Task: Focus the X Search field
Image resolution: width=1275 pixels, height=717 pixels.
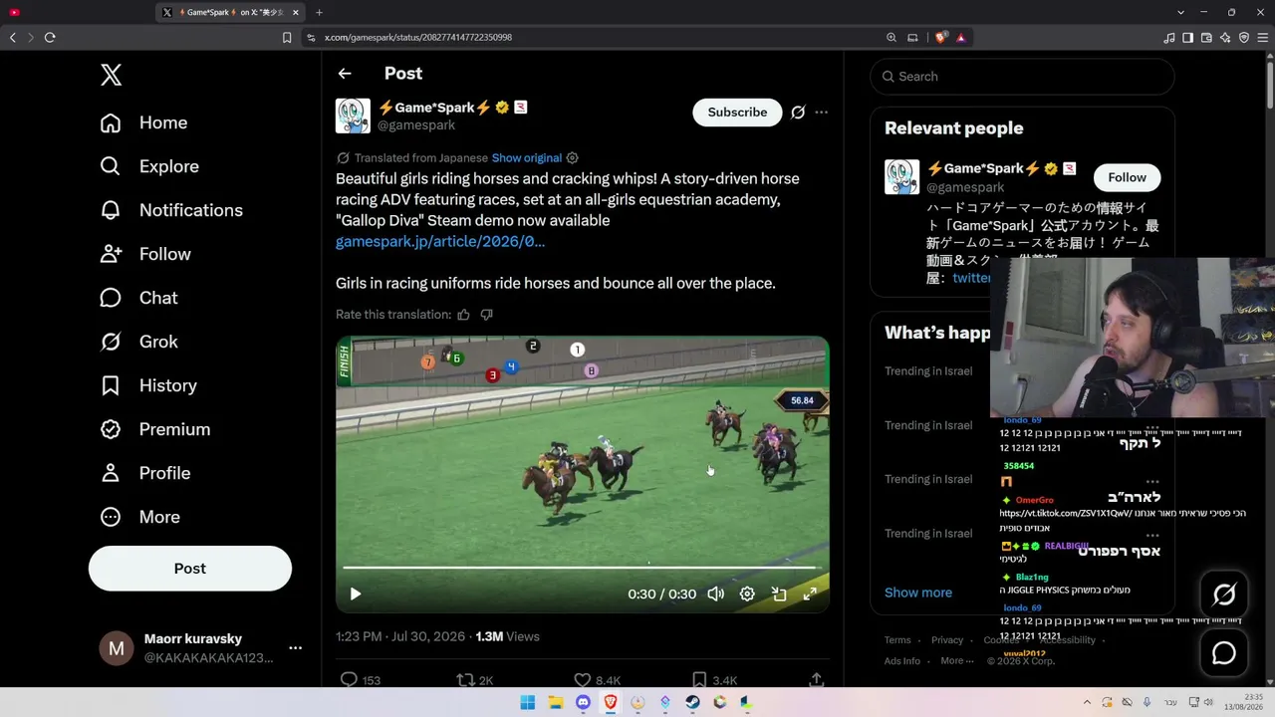Action: [x=1022, y=77]
